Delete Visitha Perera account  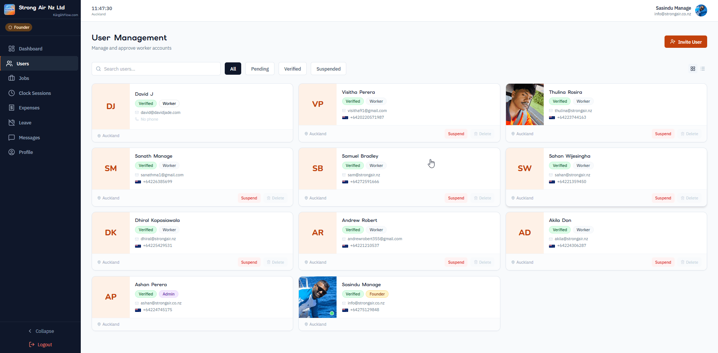pos(482,134)
